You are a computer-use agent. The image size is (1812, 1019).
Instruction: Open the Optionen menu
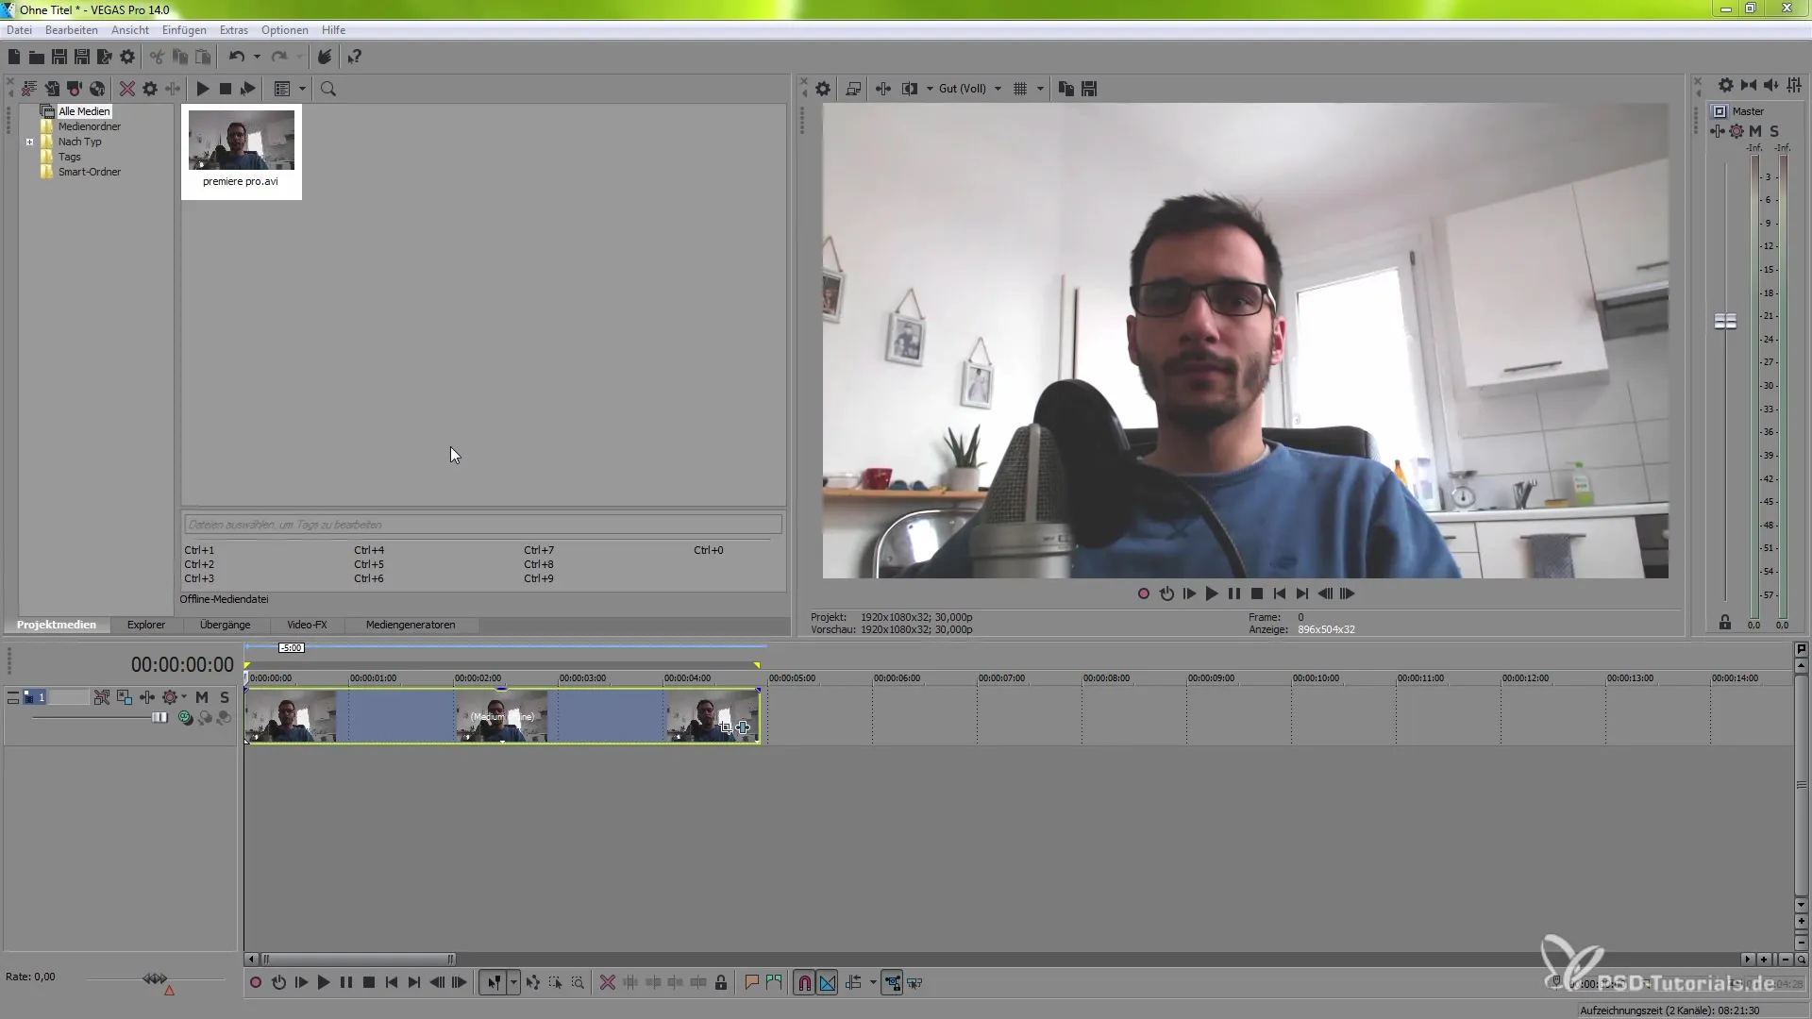pyautogui.click(x=285, y=30)
